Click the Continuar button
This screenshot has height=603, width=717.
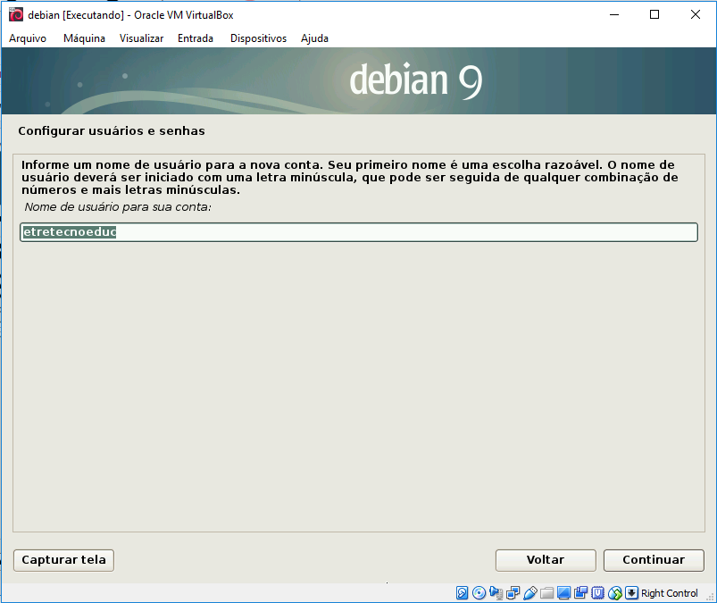click(x=654, y=560)
